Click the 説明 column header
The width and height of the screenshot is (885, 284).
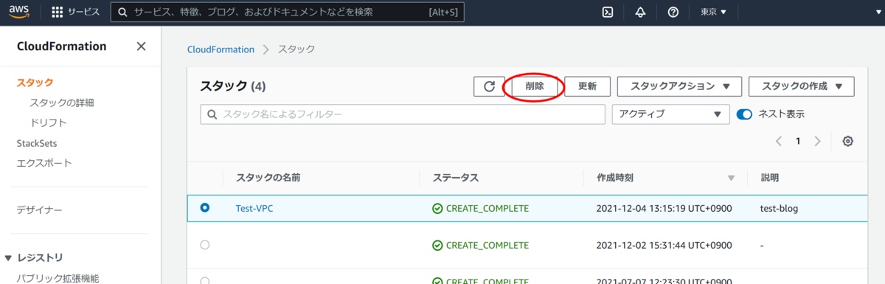click(769, 178)
